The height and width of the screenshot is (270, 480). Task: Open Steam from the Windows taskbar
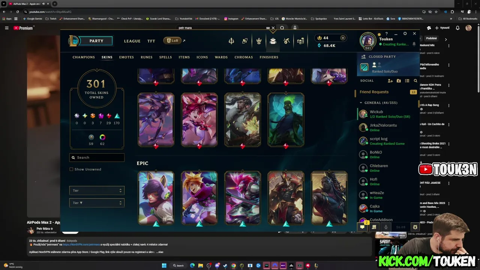pos(225,265)
